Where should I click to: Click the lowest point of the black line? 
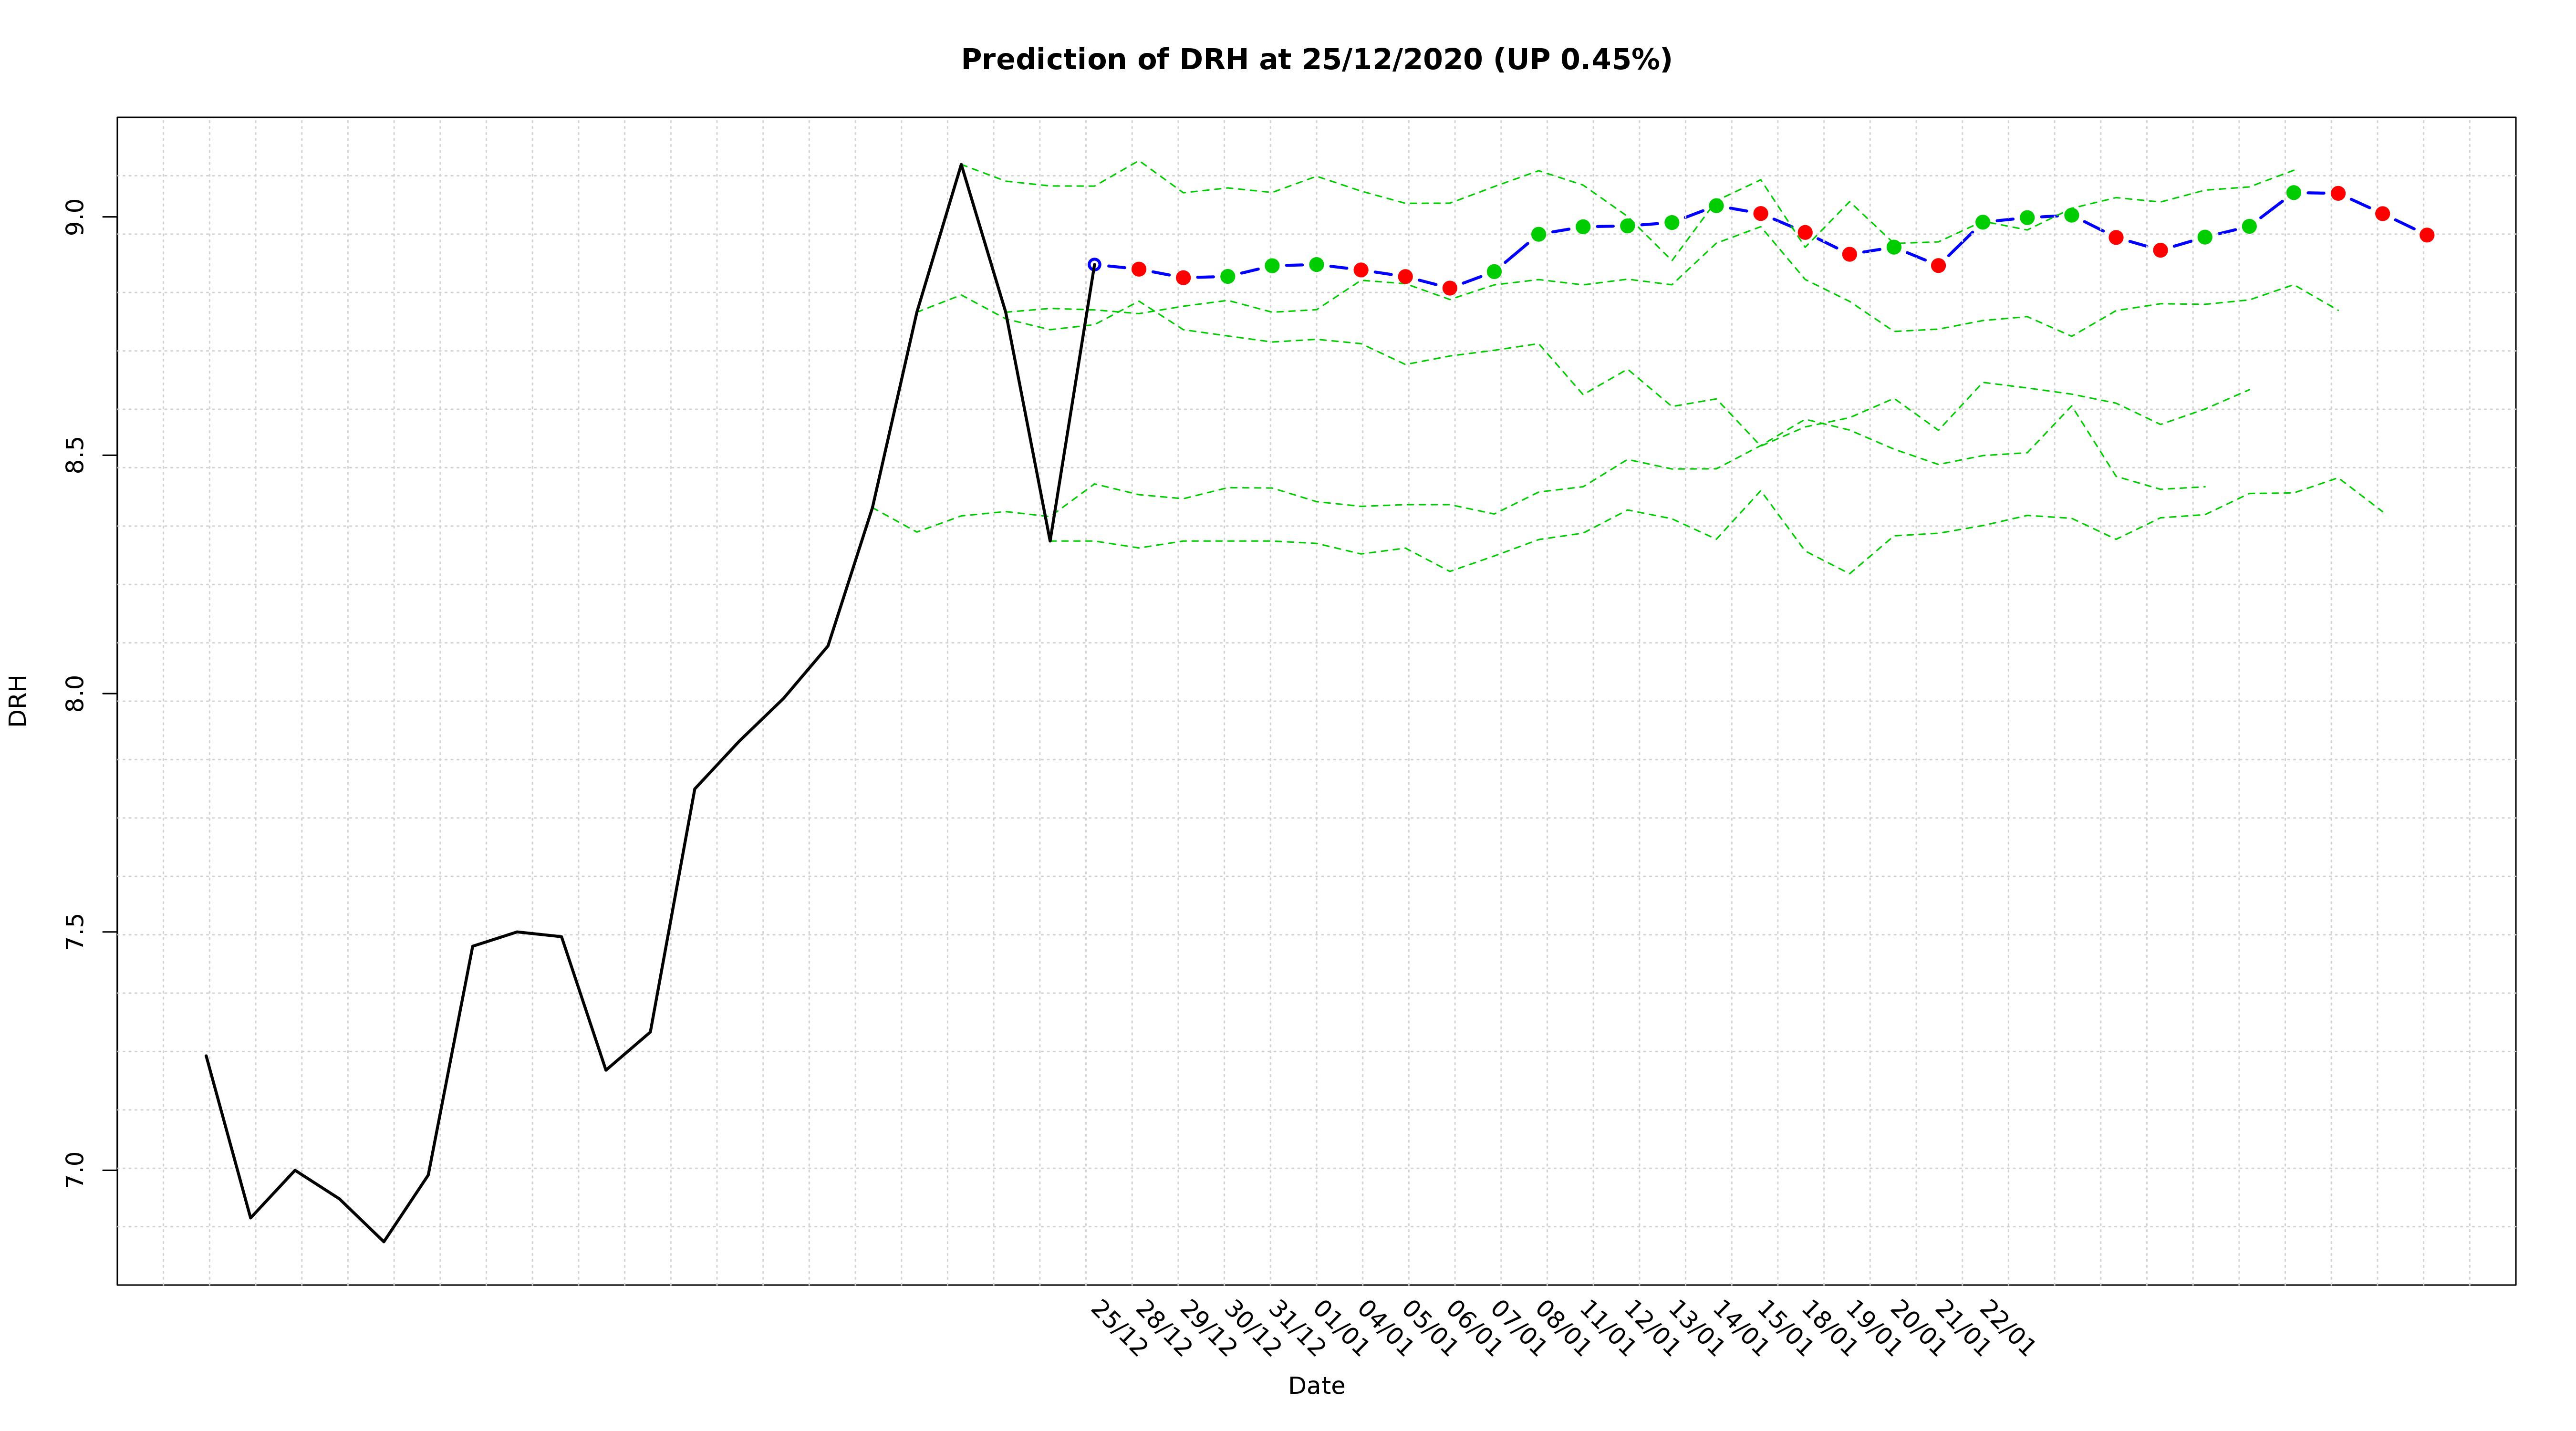pos(384,1241)
